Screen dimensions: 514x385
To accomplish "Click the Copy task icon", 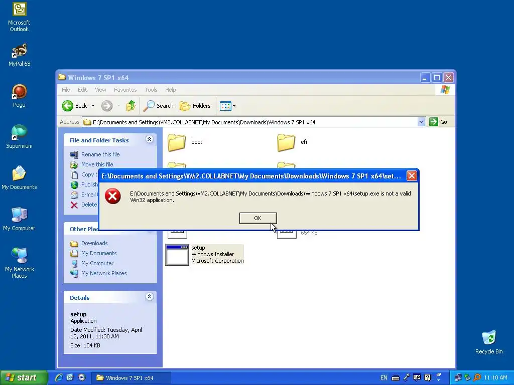I will tap(74, 174).
